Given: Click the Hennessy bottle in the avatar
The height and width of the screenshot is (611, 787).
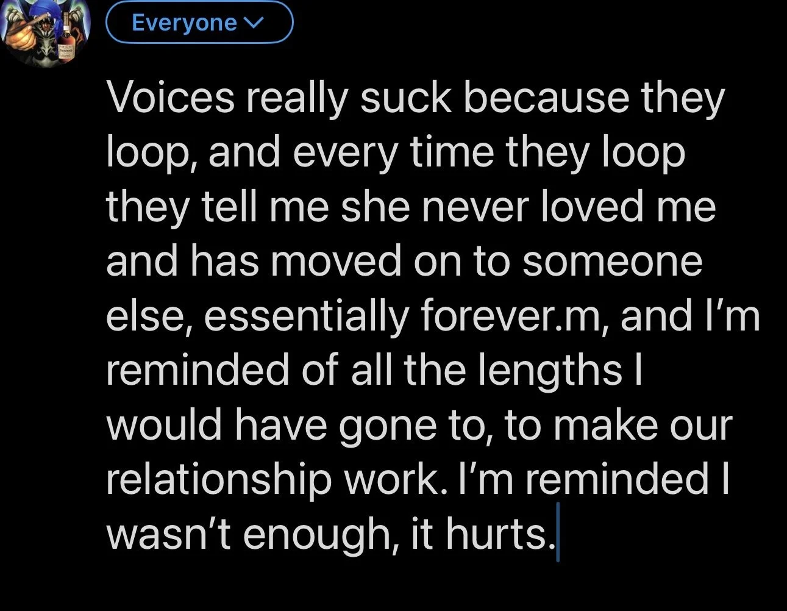Looking at the screenshot, I should click(x=66, y=41).
